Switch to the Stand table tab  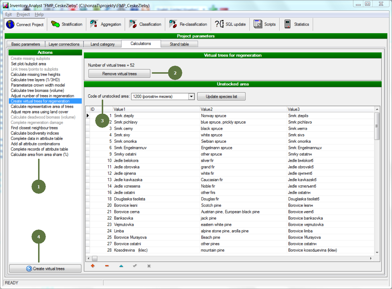(x=179, y=44)
